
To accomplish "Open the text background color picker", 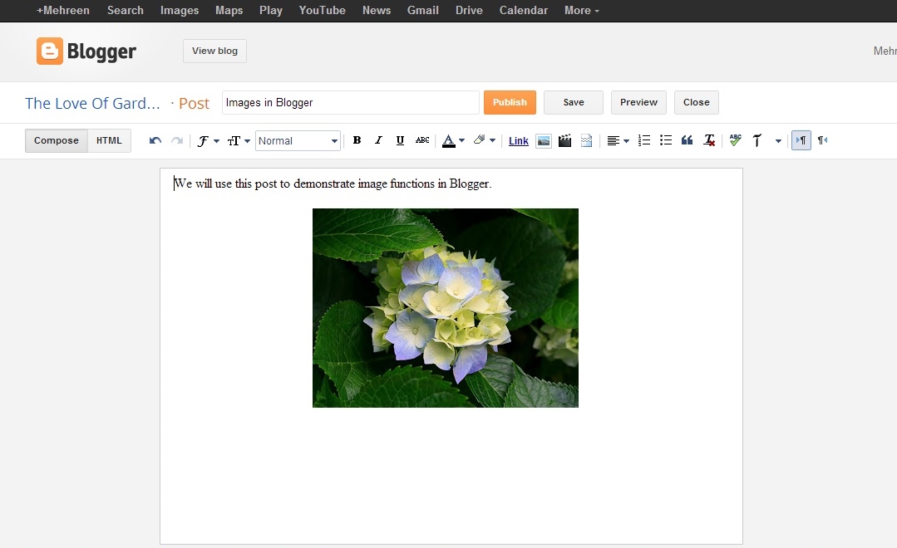I will pos(484,140).
